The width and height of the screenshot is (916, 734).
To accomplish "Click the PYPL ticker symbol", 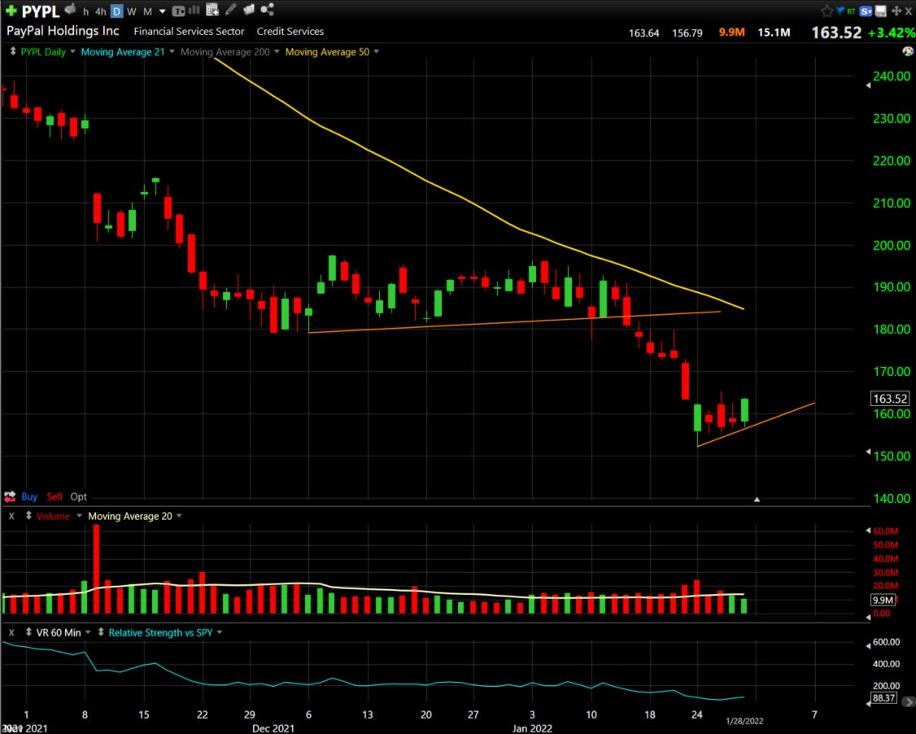I will pos(41,11).
